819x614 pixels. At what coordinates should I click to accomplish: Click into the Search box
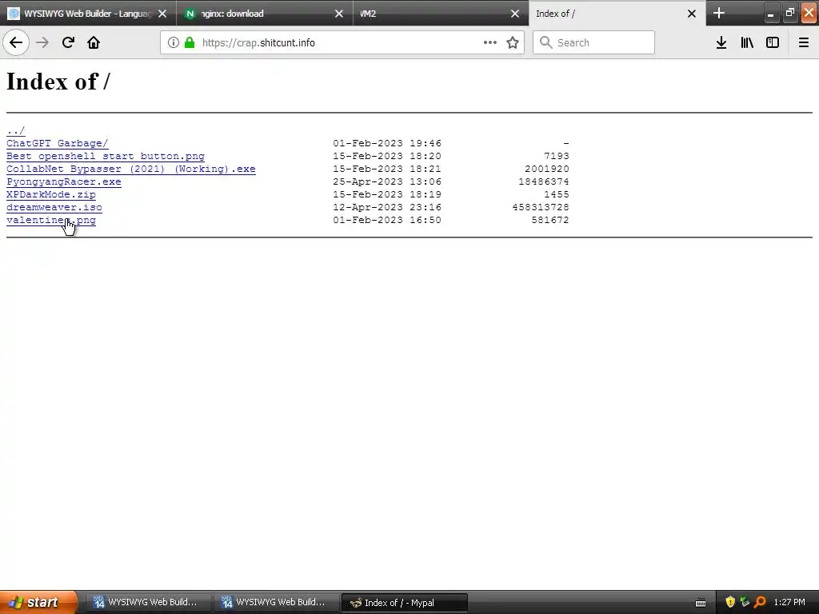(x=593, y=42)
